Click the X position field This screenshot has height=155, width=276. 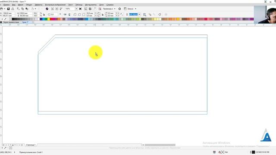click(x=8, y=13)
